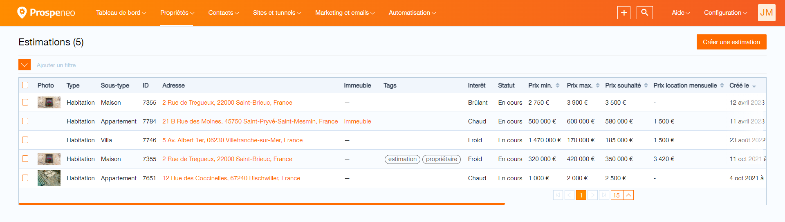Go to previous page arrow

point(570,195)
